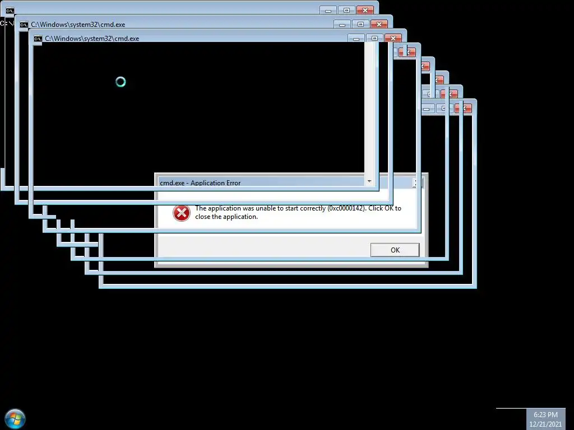The width and height of the screenshot is (574, 430).
Task: Click the scrollbar down arrow in the front cmd window
Action: (x=369, y=181)
